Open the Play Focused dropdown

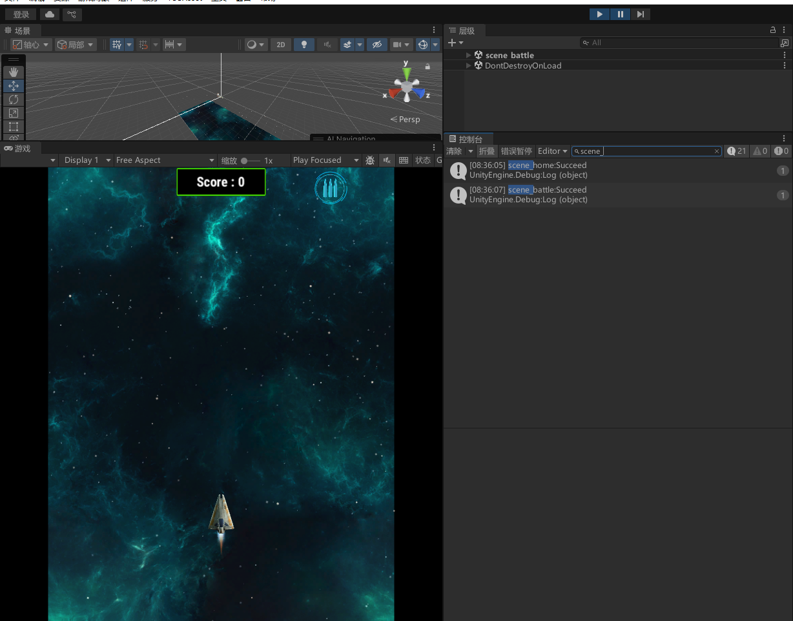326,160
